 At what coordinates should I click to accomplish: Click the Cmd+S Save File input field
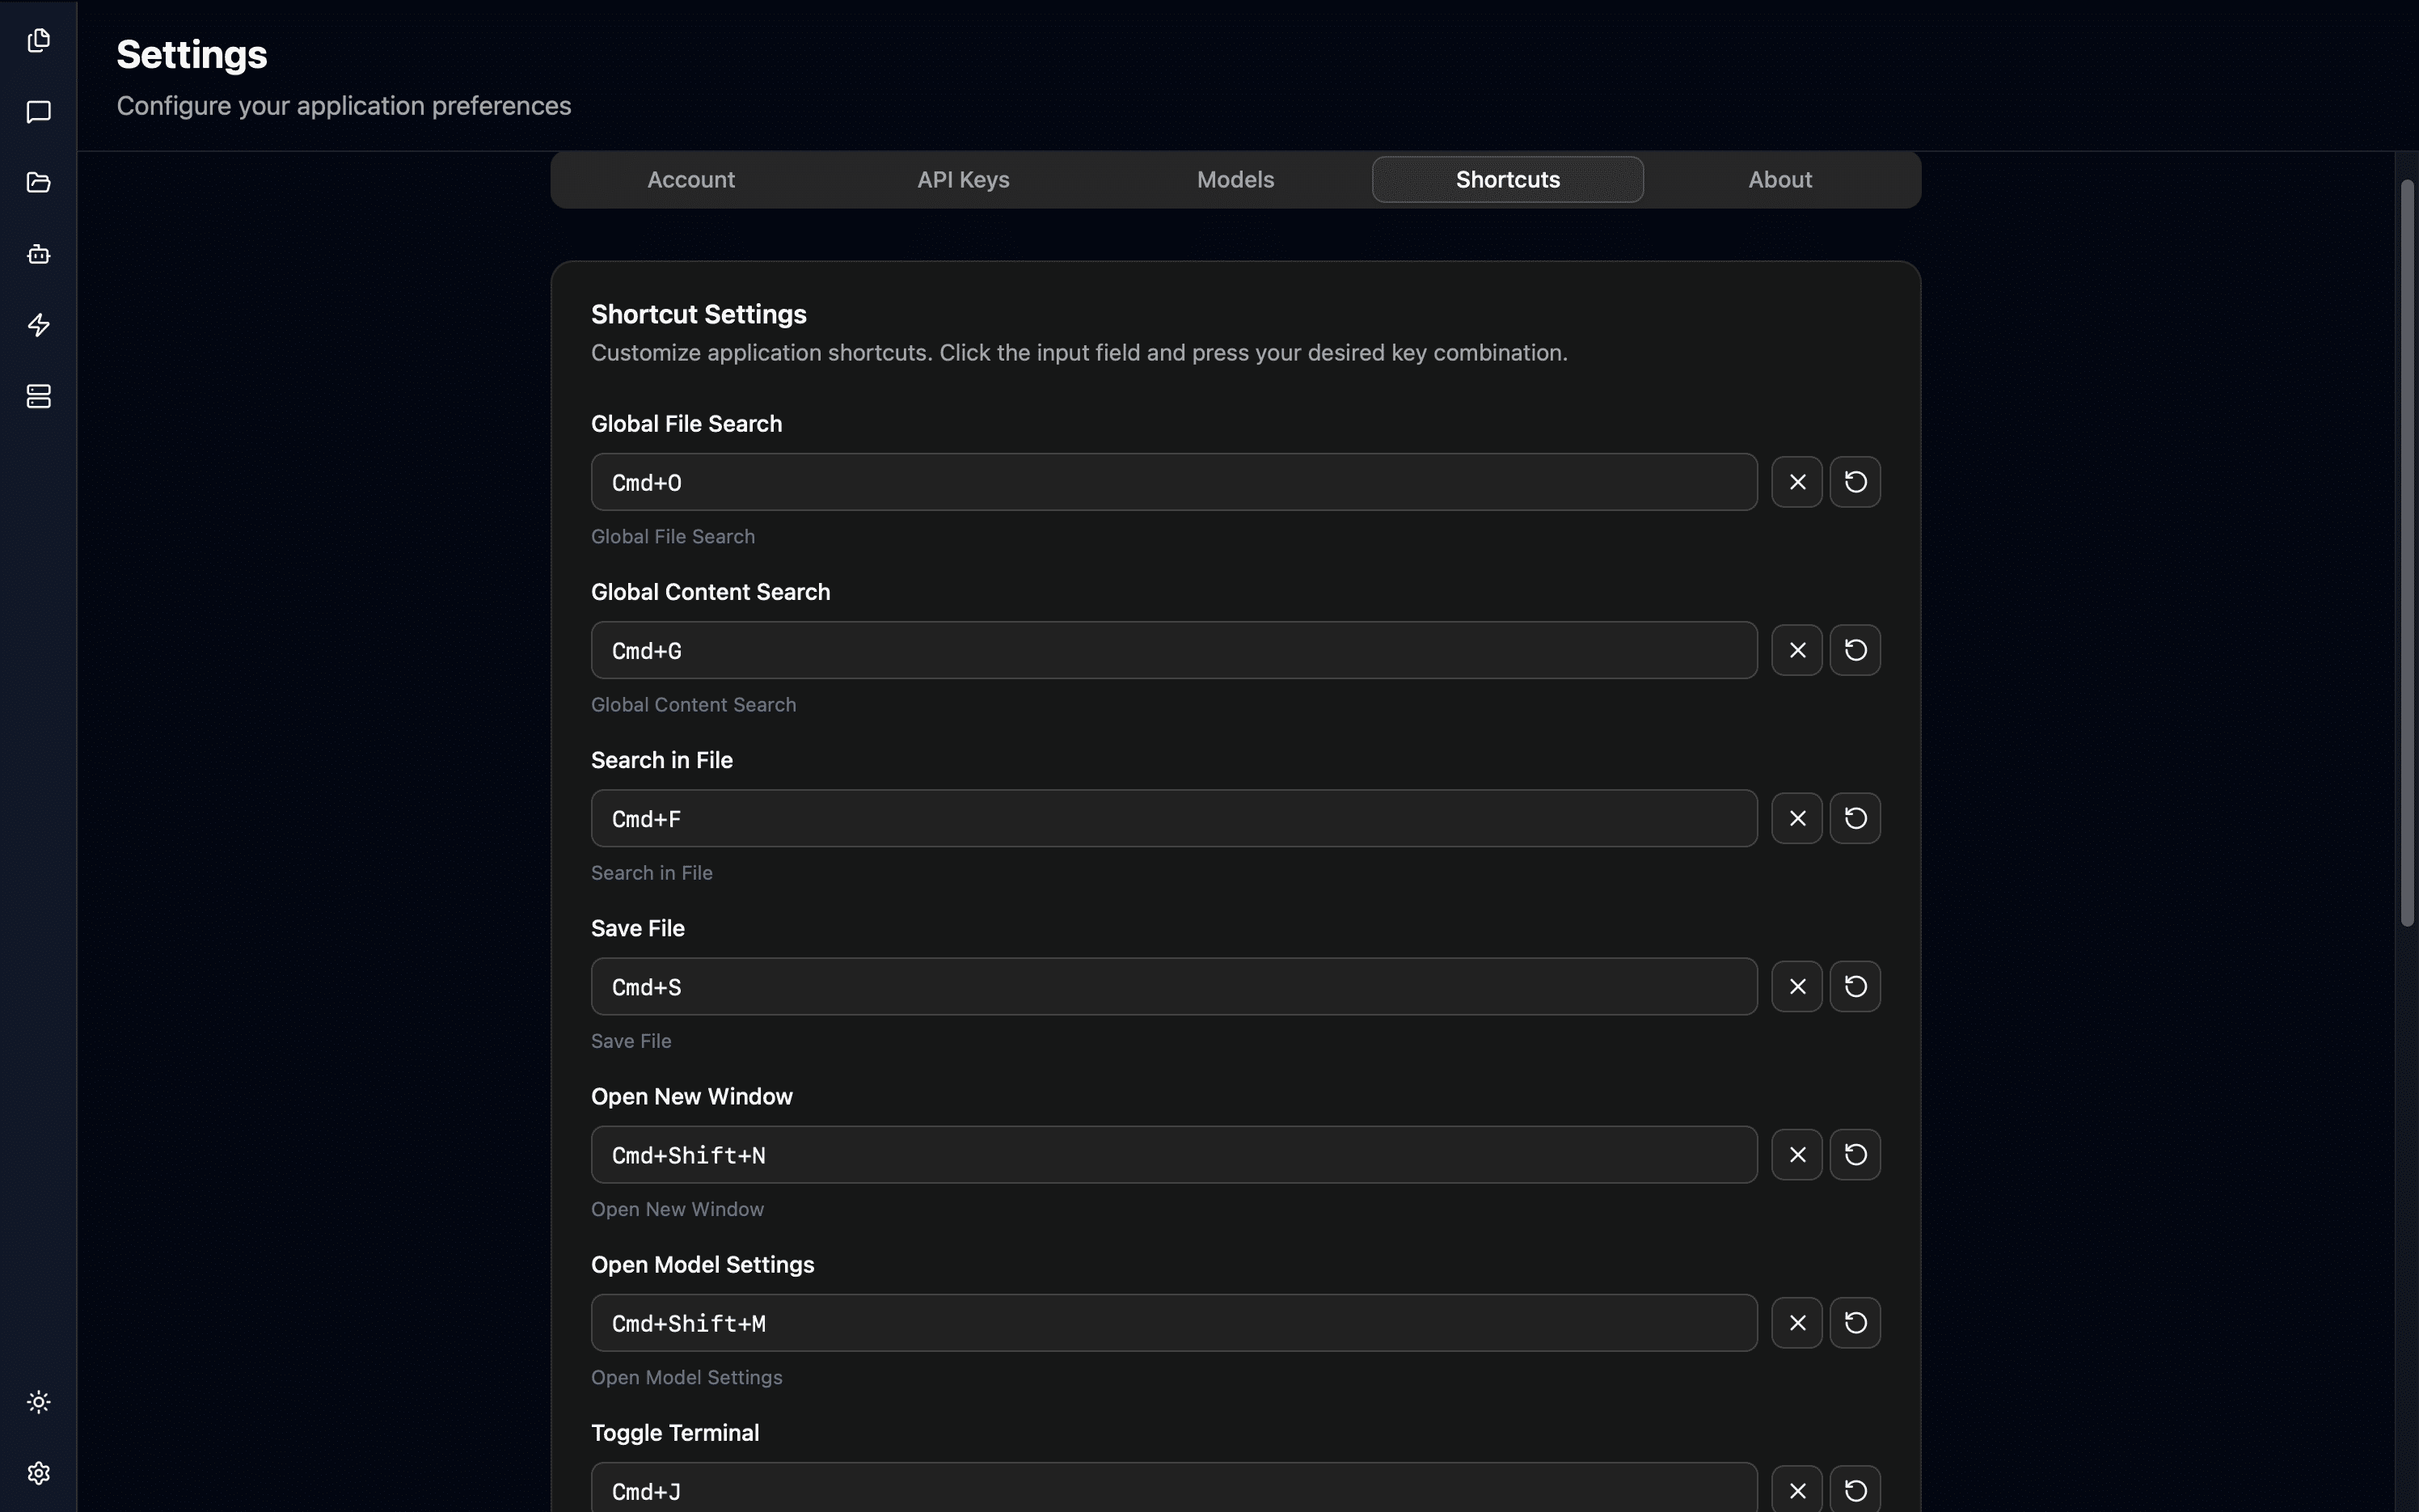click(1173, 987)
